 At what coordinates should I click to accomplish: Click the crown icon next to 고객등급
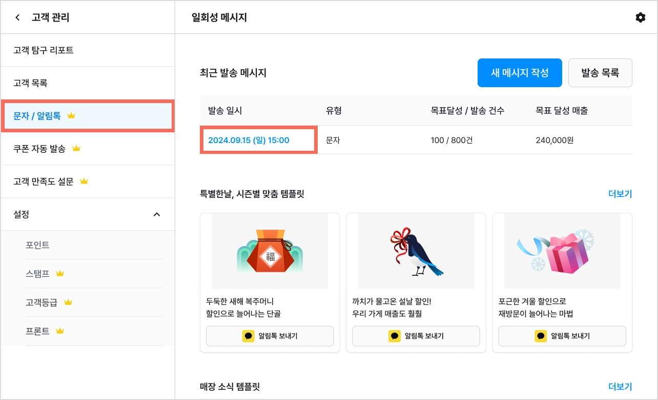pyautogui.click(x=68, y=303)
